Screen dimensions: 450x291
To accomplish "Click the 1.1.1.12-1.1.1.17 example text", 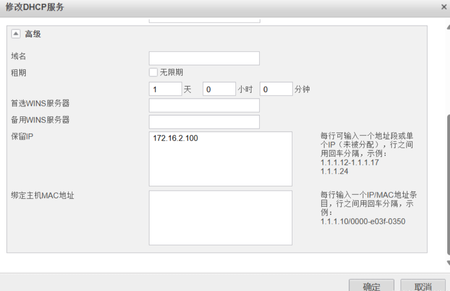I will pyautogui.click(x=350, y=163).
